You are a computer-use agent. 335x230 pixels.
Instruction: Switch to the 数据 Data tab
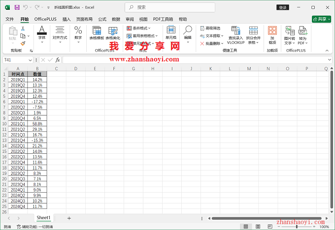click(116, 19)
